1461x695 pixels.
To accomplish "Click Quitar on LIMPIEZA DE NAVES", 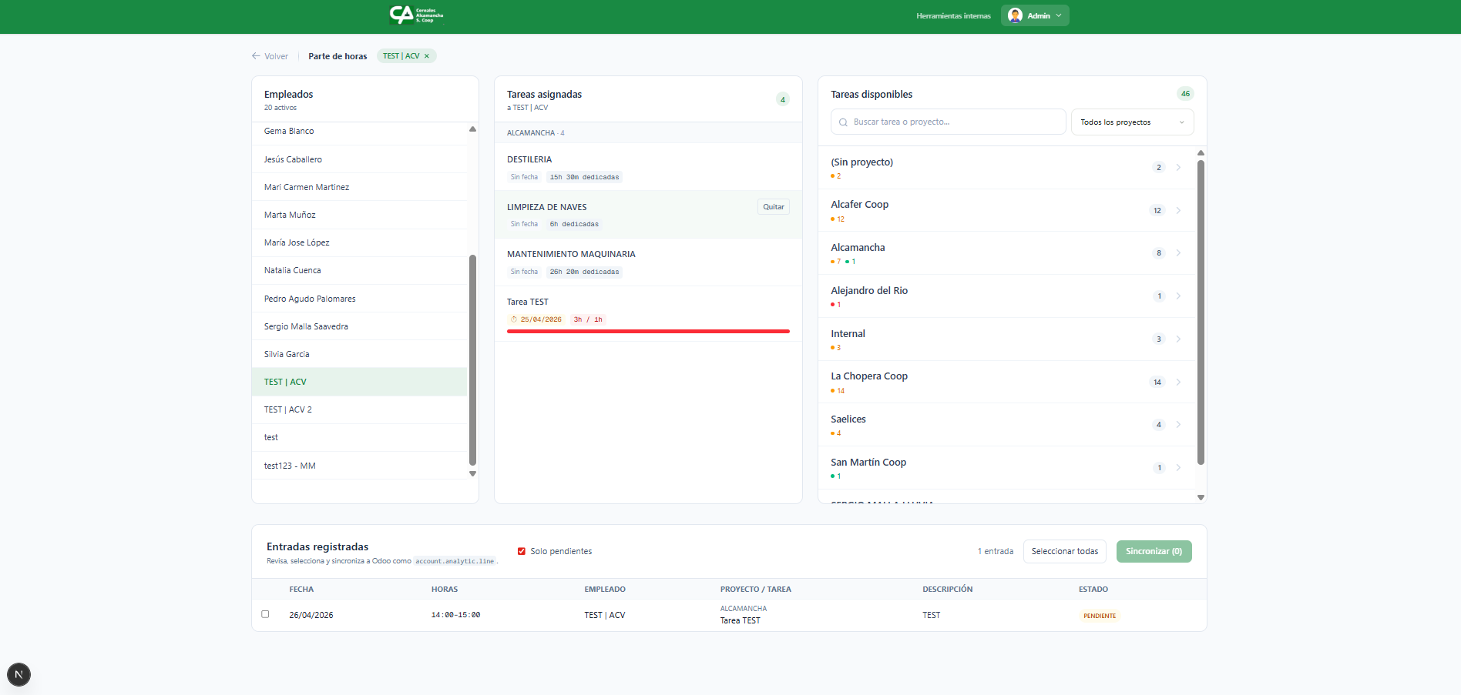I will click(773, 207).
